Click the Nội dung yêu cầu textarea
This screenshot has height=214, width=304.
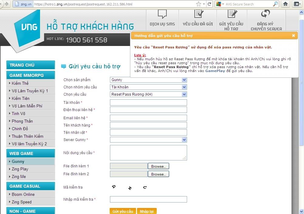click(148, 153)
